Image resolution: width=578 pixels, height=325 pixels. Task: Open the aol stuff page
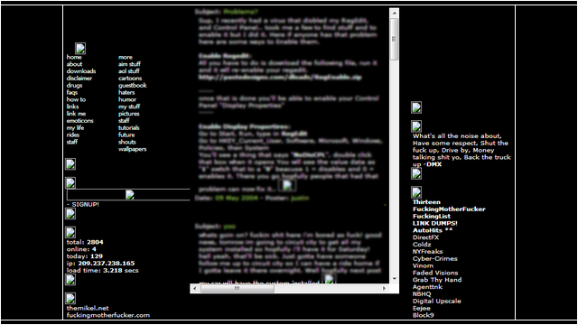(x=129, y=71)
